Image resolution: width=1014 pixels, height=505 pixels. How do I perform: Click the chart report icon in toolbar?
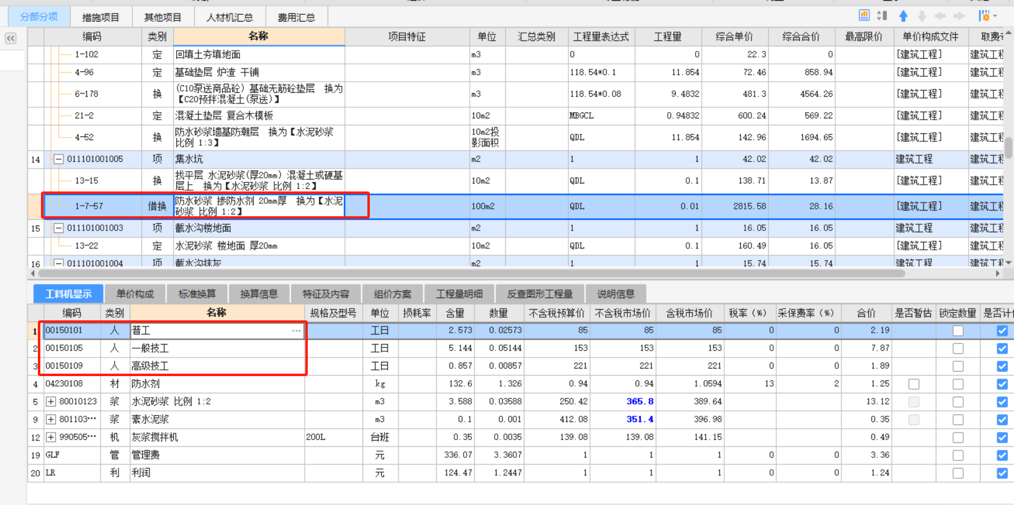[x=864, y=15]
